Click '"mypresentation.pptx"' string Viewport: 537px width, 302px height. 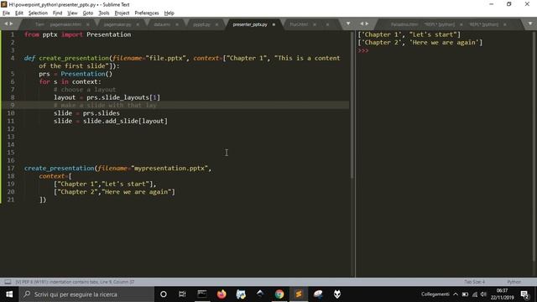[x=169, y=168]
